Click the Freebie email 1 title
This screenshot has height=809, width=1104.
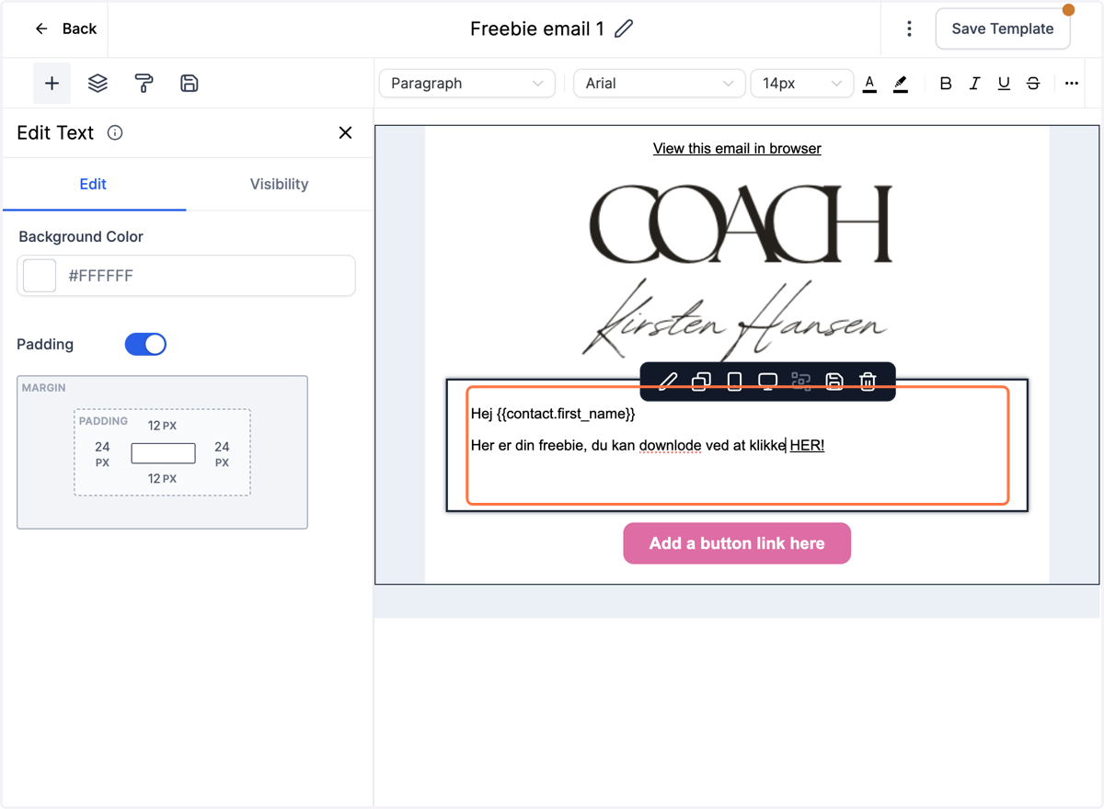point(537,28)
